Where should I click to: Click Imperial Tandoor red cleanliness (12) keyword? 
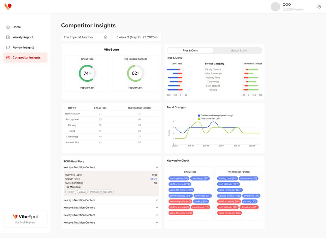point(249,207)
